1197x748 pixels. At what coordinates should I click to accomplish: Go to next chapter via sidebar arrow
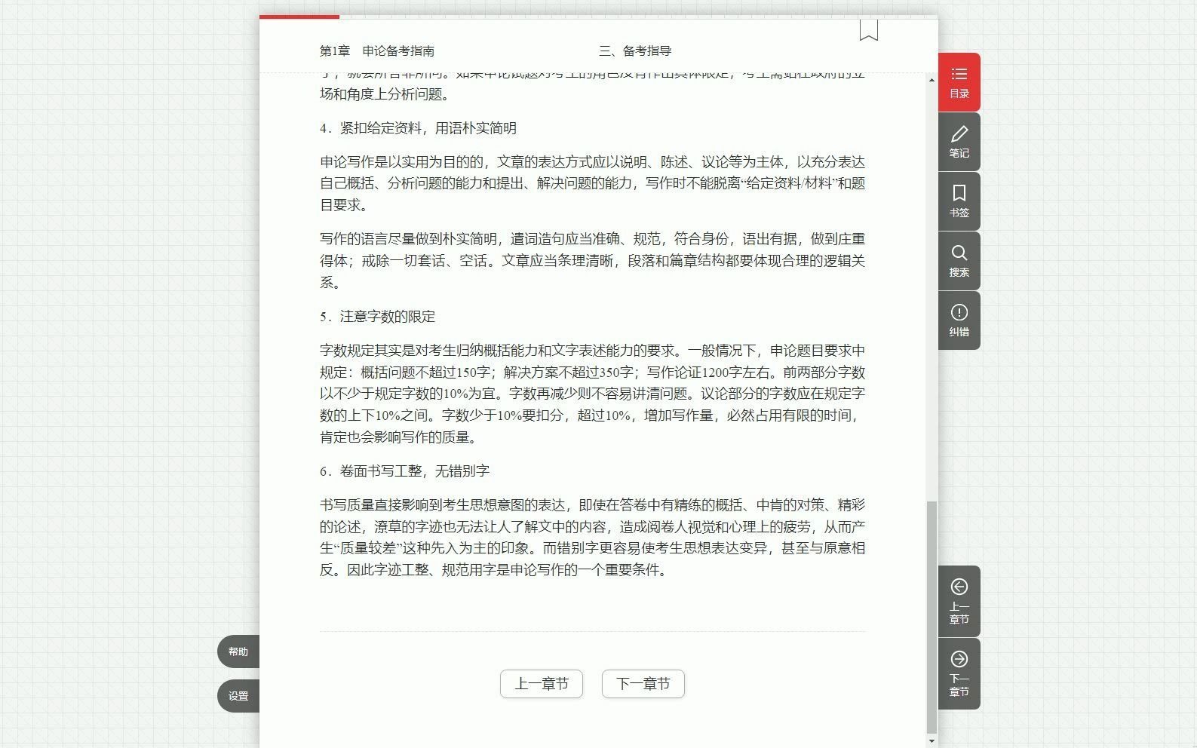click(x=959, y=673)
